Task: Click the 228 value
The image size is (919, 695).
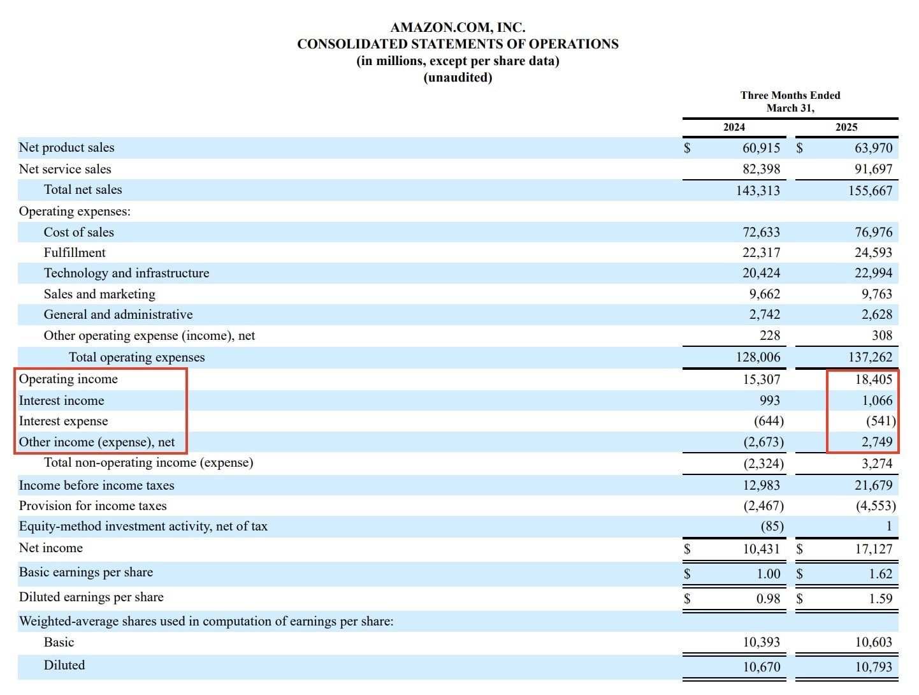Action: (770, 335)
